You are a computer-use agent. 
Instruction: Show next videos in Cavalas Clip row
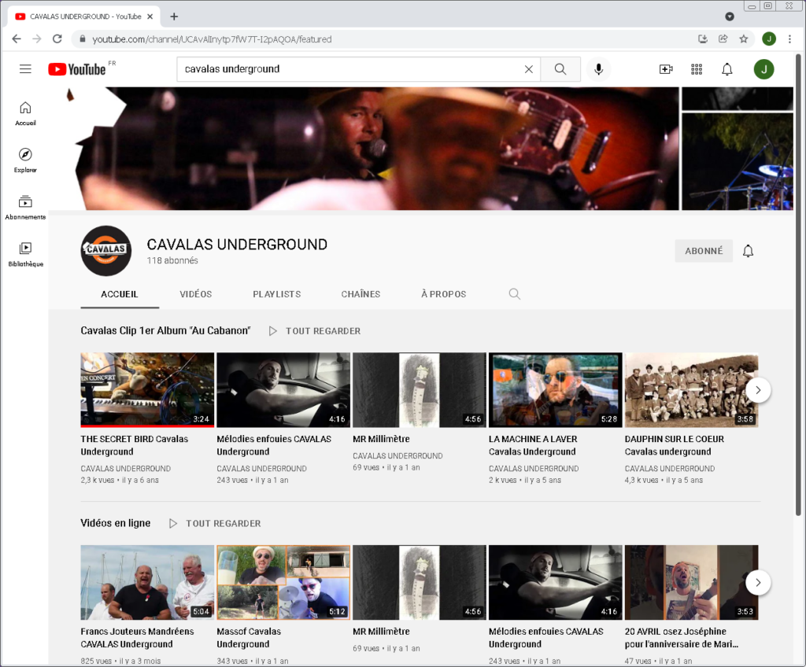pos(758,390)
